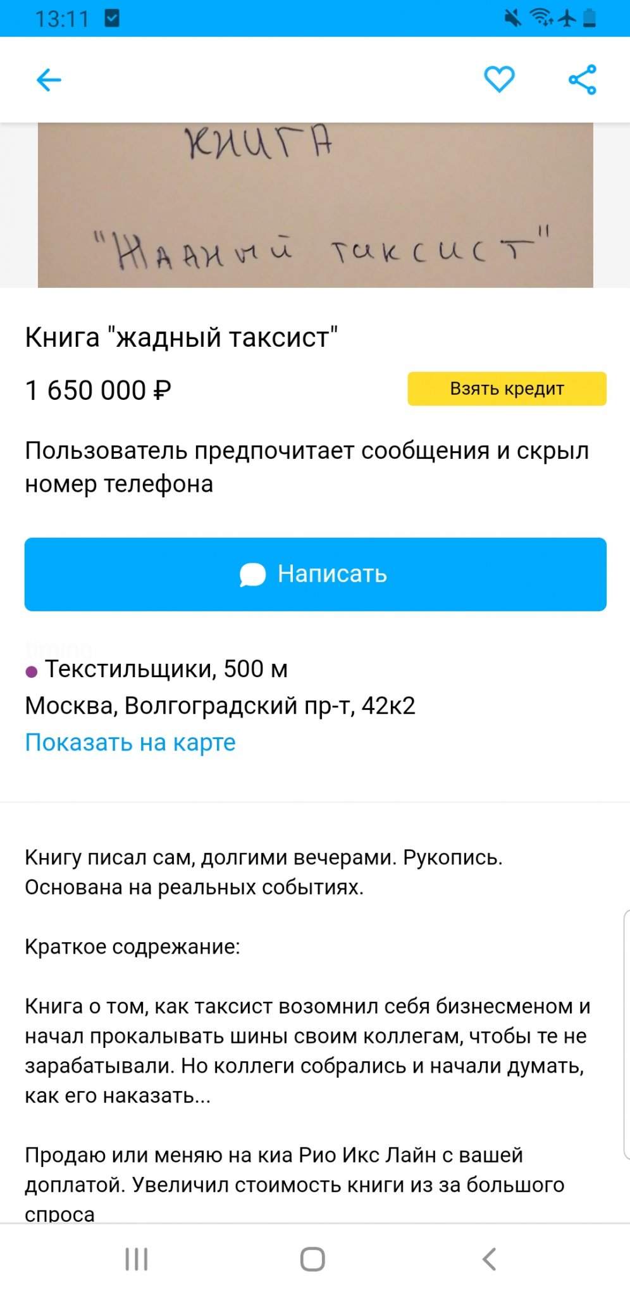Image resolution: width=630 pixels, height=1296 pixels.
Task: Tap the listing title Книга "жадный таксист"
Action: click(181, 337)
